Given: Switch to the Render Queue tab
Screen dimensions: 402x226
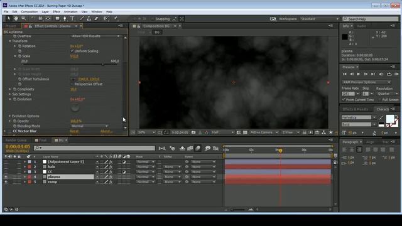Looking at the screenshot, I should (16, 140).
